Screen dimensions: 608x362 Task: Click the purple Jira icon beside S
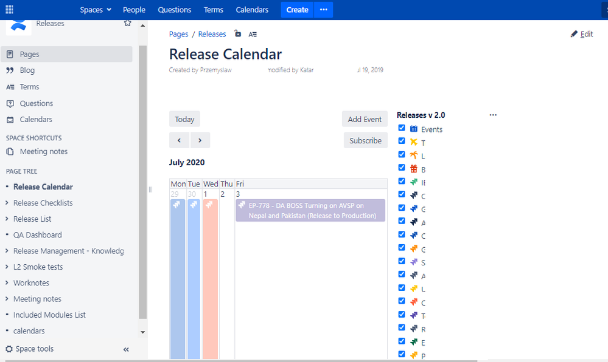(414, 262)
